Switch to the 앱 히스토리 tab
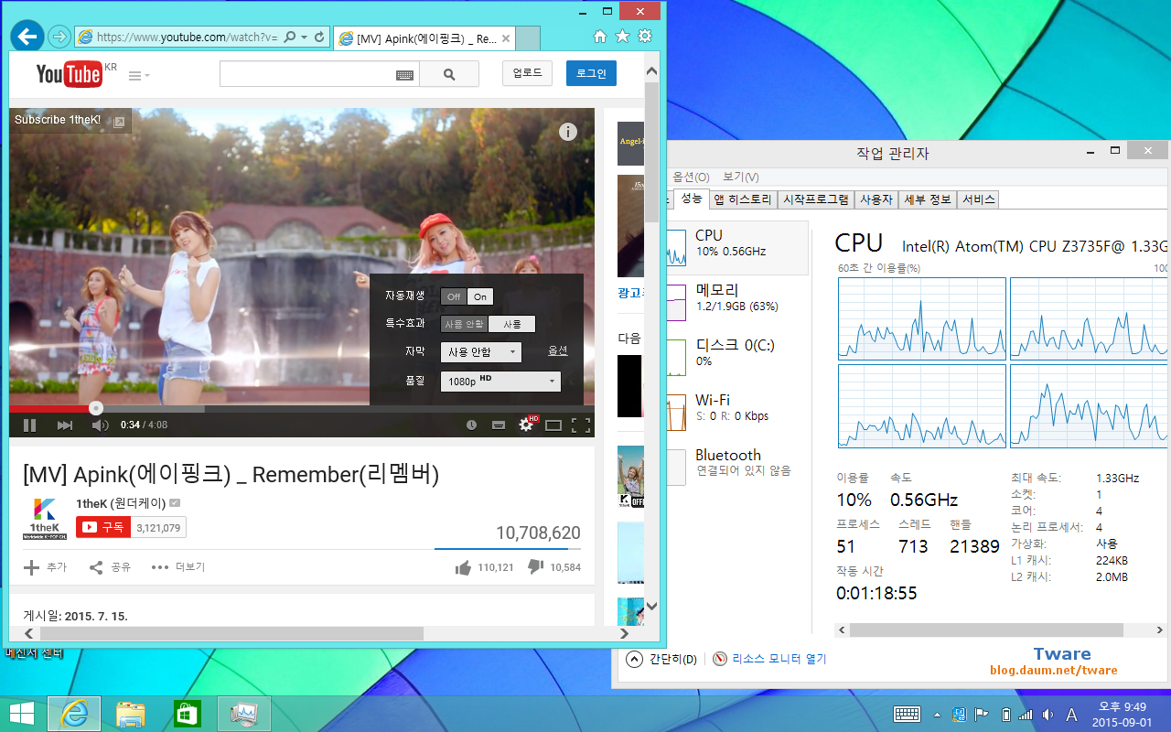This screenshot has height=732, width=1171. 743,199
